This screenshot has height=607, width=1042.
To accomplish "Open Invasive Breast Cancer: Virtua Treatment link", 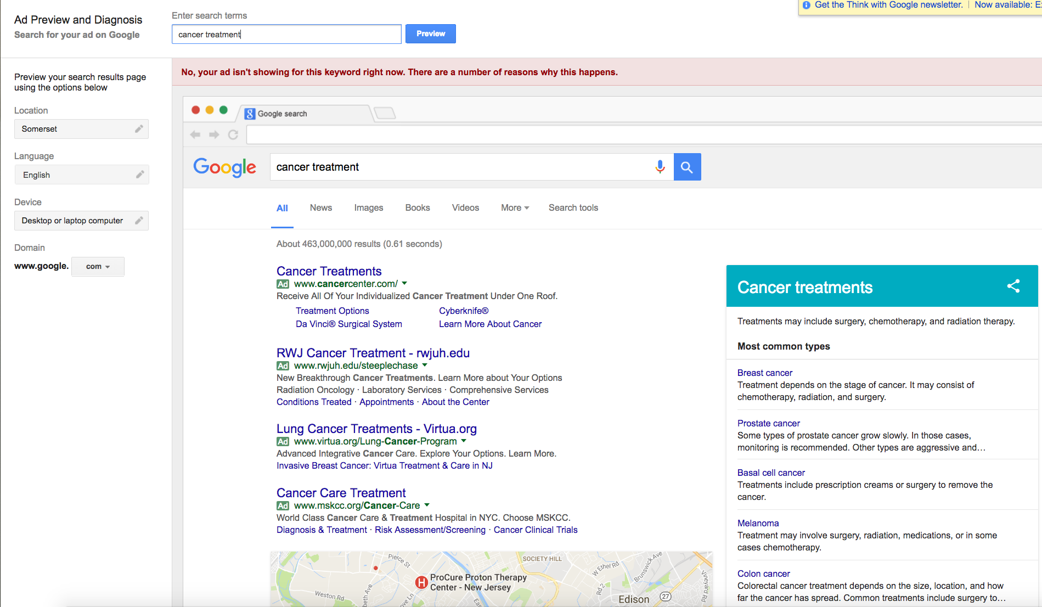I will (x=385, y=466).
